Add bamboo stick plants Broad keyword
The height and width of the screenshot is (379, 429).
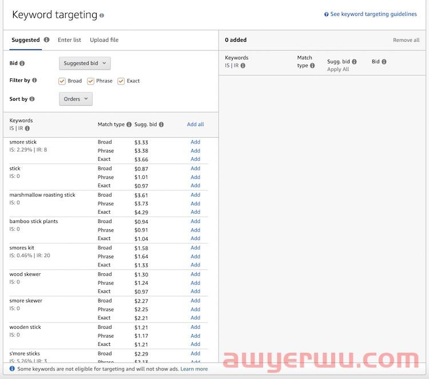196,221
